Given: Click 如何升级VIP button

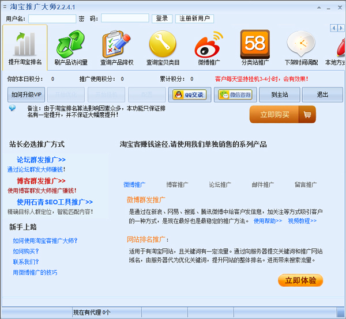Looking at the screenshot, I should (x=27, y=95).
